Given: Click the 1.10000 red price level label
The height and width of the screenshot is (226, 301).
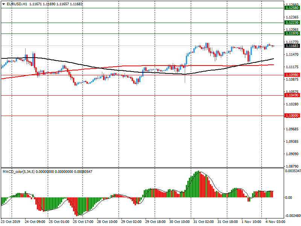Looking at the screenshot, I should click(x=292, y=116).
